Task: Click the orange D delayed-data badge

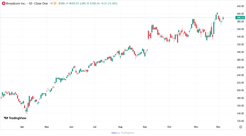Action: 55,3
